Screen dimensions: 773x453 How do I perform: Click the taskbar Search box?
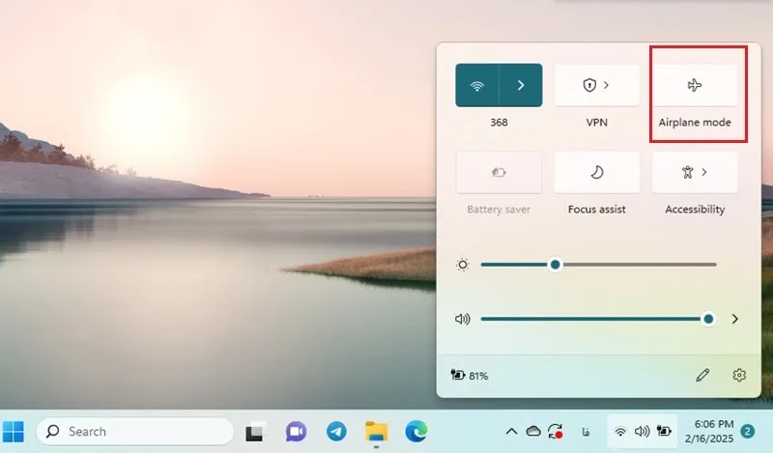(134, 432)
